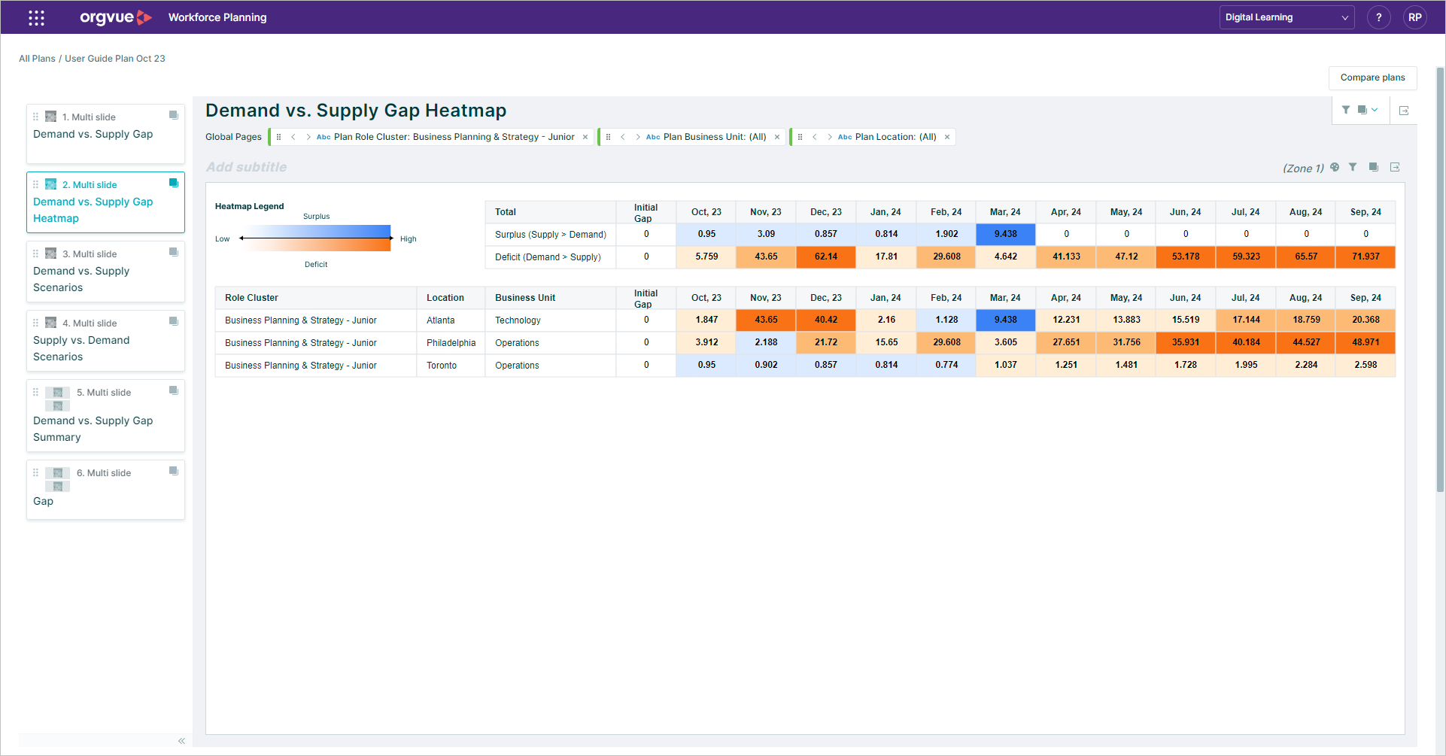
Task: Click the next-value arrow on Plan Business Unit filter
Action: click(636, 136)
